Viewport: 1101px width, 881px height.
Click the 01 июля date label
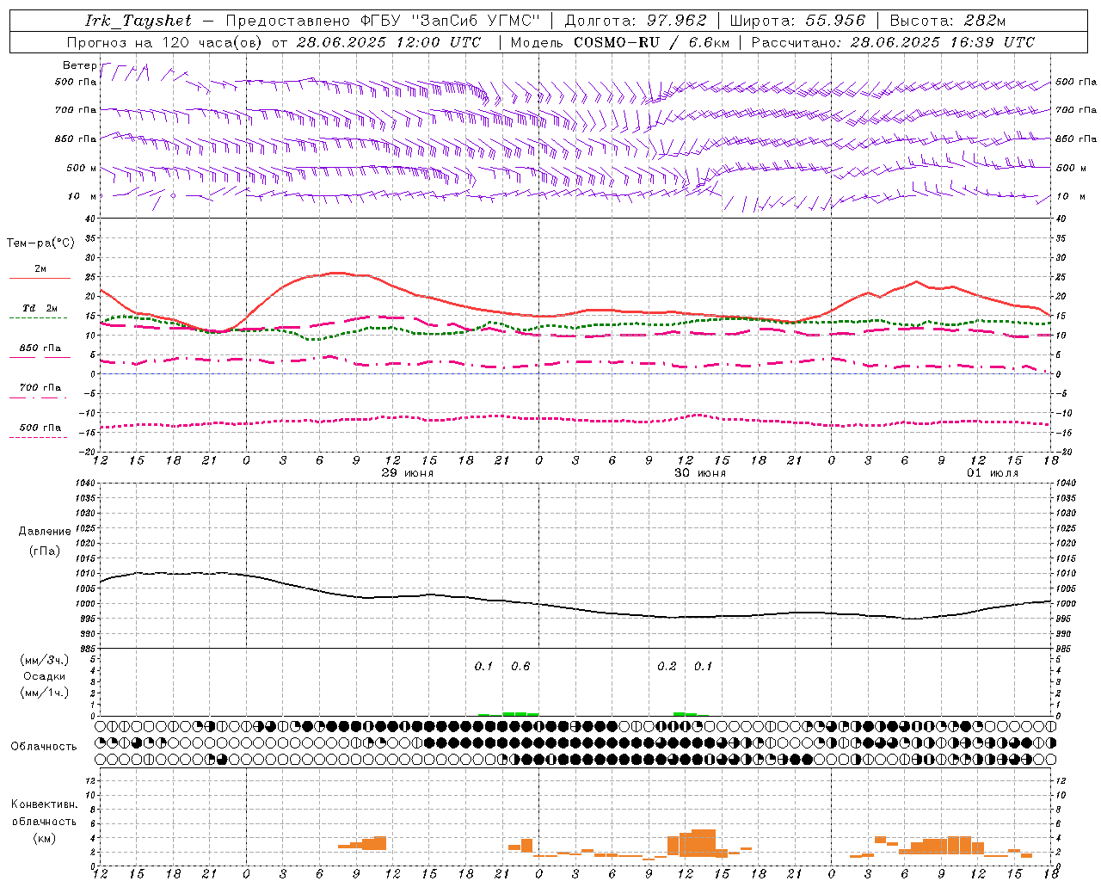coord(993,473)
